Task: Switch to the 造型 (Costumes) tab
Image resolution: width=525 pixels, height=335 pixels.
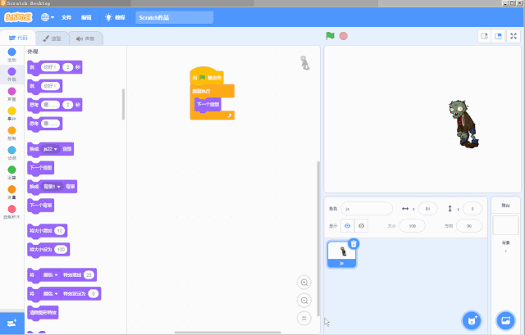Action: click(x=52, y=38)
